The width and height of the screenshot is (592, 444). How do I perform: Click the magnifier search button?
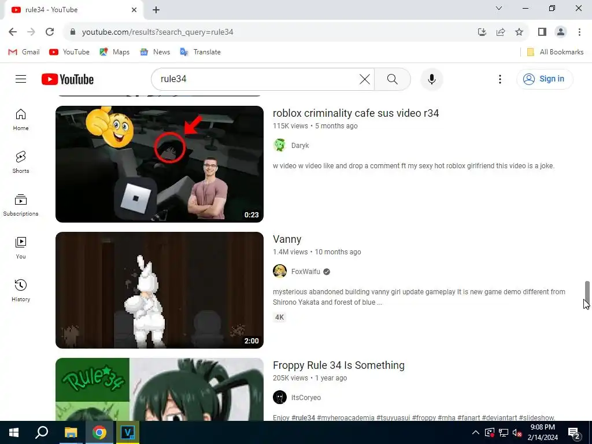pos(393,79)
